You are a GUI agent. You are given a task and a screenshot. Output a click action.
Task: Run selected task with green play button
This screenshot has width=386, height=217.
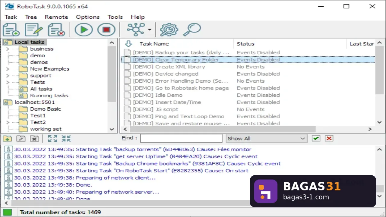pyautogui.click(x=84, y=30)
